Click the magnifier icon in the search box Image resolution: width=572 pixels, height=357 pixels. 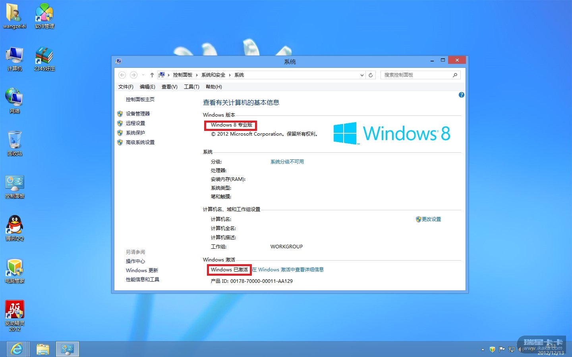455,75
